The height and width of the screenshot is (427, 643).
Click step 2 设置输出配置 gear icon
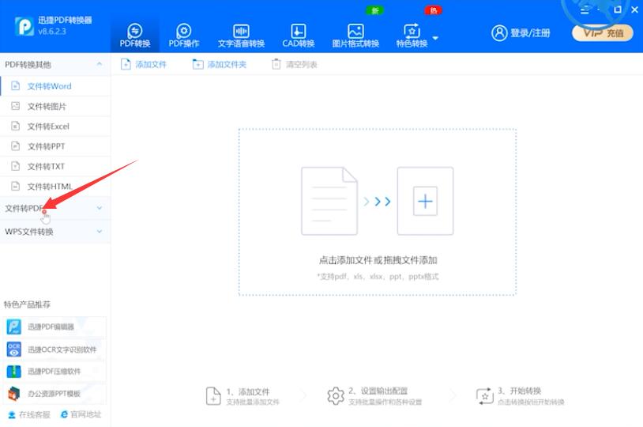click(336, 396)
